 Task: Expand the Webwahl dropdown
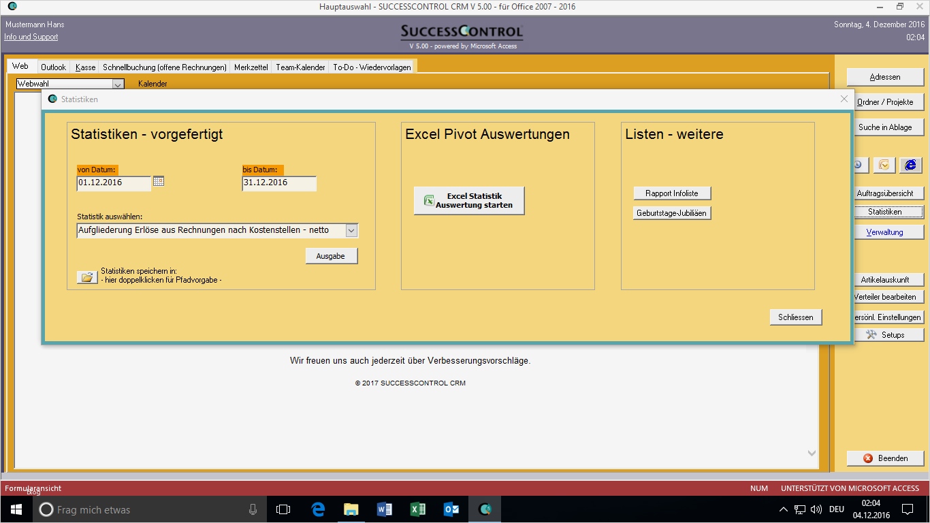118,84
